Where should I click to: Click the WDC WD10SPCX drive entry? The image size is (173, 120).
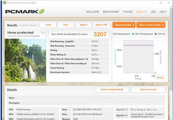pyautogui.click(x=87, y=110)
